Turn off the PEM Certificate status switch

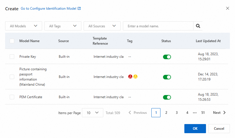[x=167, y=97]
